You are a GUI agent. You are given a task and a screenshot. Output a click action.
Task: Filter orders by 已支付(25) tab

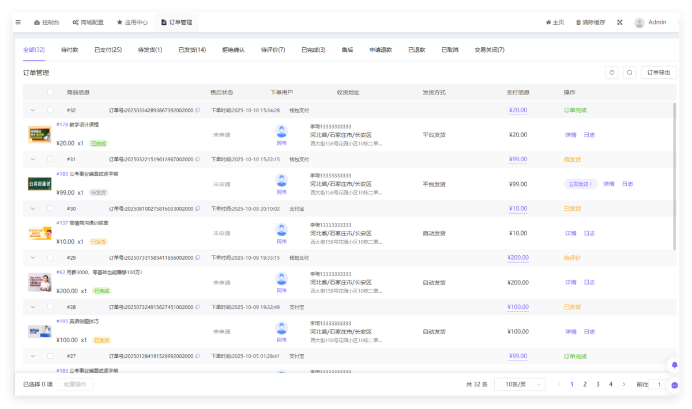108,50
